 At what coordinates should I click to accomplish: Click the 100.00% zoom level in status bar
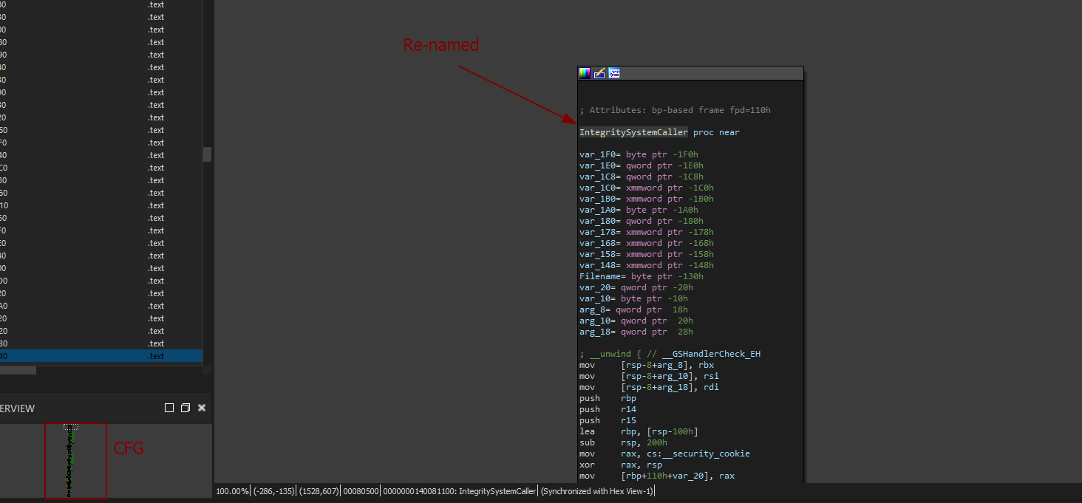[x=232, y=491]
